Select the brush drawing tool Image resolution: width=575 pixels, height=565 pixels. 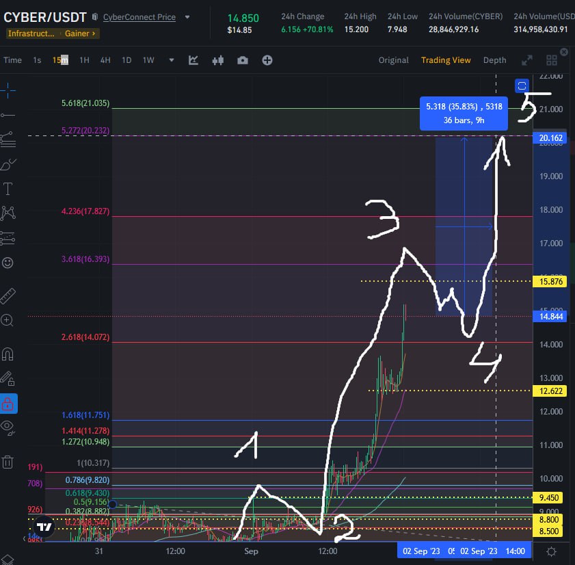pos(8,164)
